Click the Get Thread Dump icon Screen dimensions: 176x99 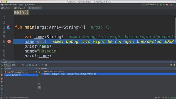2,86
